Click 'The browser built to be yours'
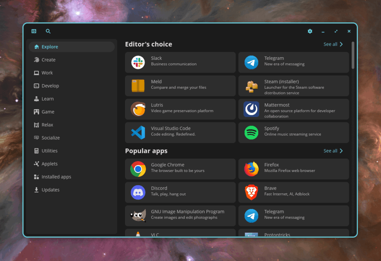This screenshot has width=381, height=261. pyautogui.click(x=177, y=170)
